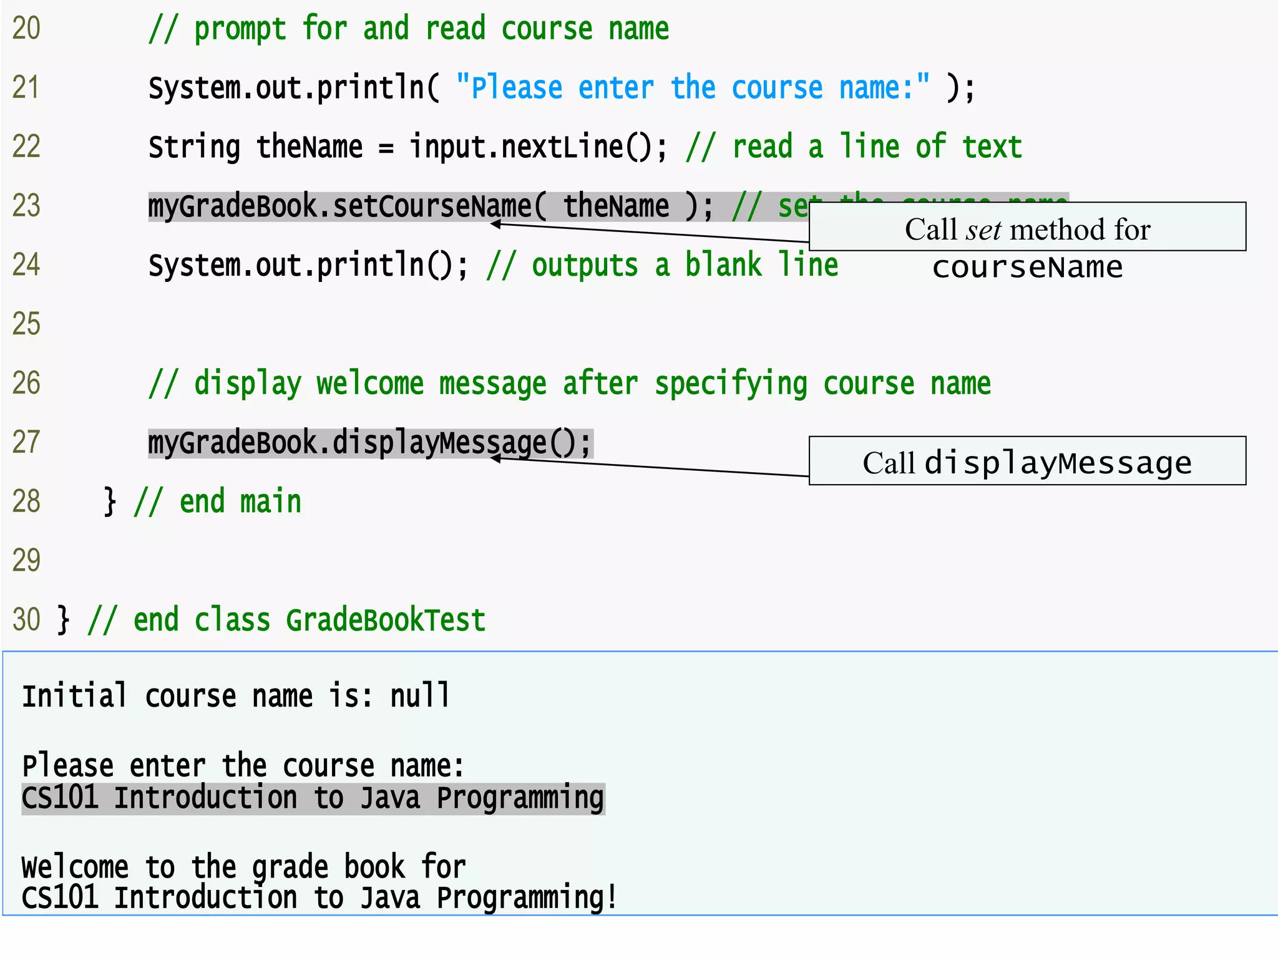
Task: Click the comment 'prompt for and read course name'
Action: coord(409,29)
